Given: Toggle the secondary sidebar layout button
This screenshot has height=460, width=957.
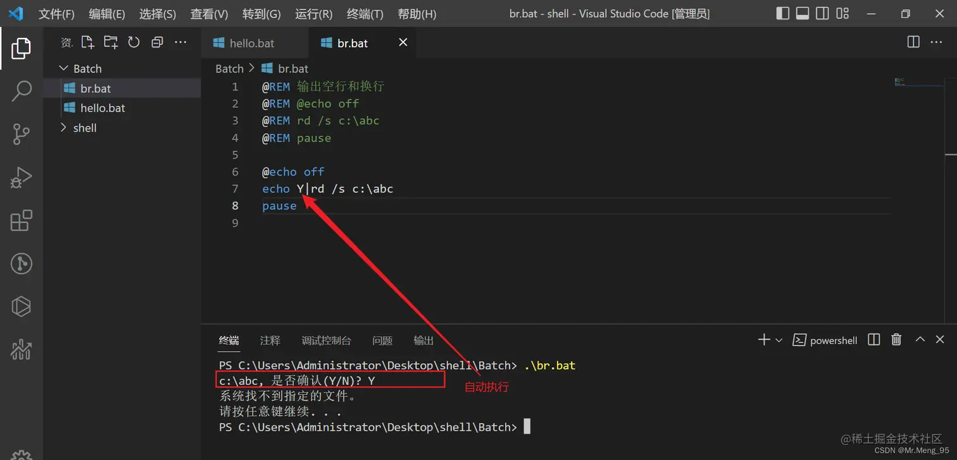Looking at the screenshot, I should (822, 13).
